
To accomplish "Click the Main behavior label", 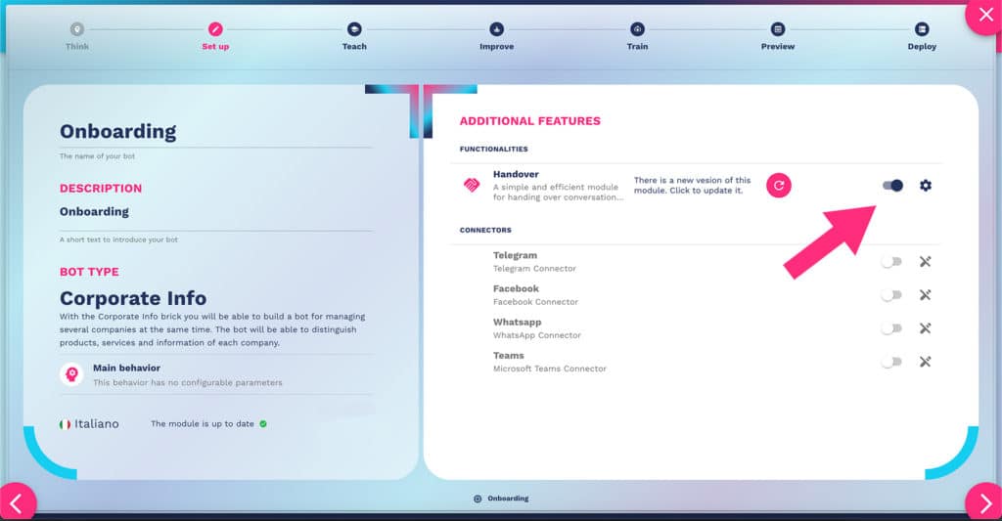I will click(126, 368).
